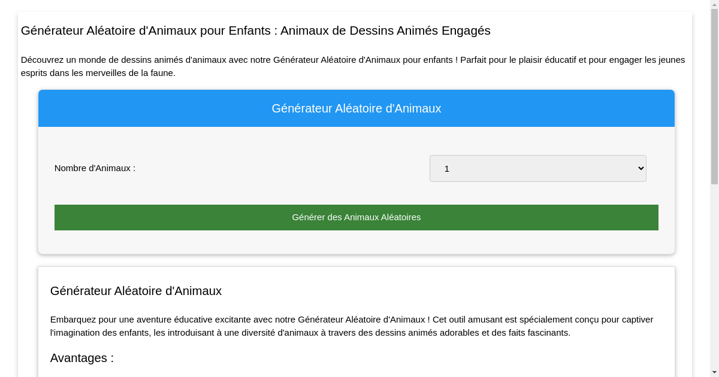This screenshot has height=377, width=719.
Task: Expand the animal count selector showing 1
Action: pos(537,168)
